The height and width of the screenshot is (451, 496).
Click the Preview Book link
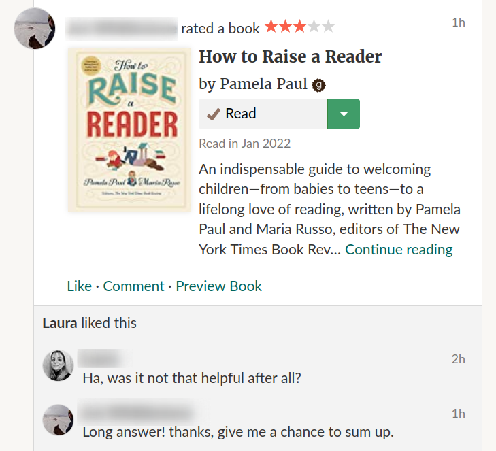point(218,286)
